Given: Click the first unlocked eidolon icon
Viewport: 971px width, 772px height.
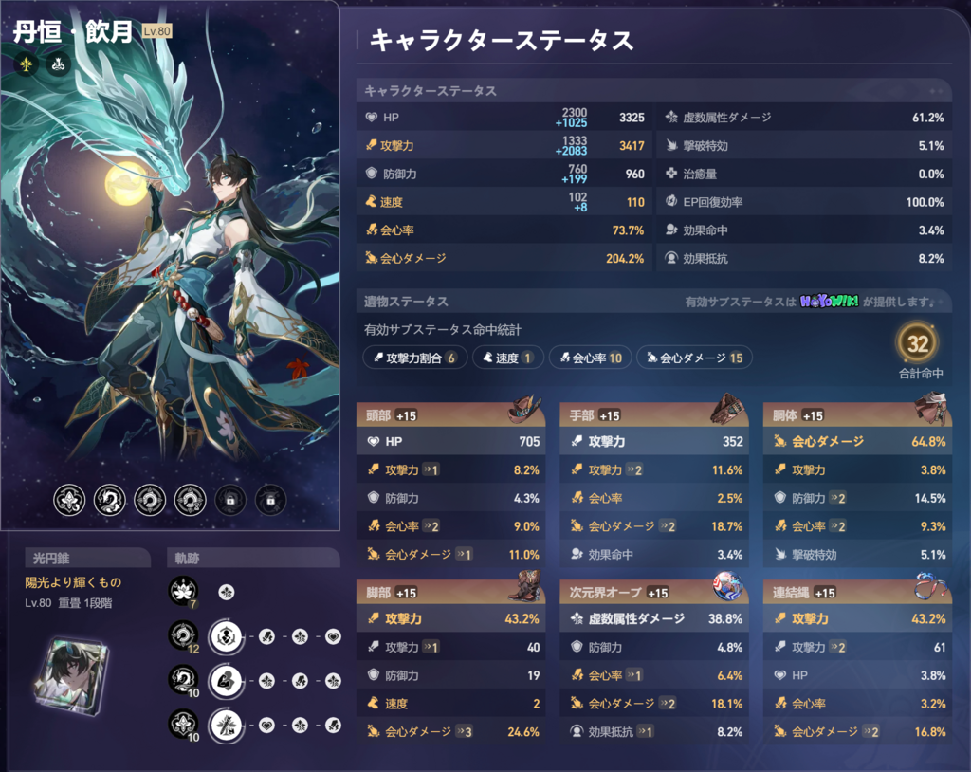Looking at the screenshot, I should point(69,500).
